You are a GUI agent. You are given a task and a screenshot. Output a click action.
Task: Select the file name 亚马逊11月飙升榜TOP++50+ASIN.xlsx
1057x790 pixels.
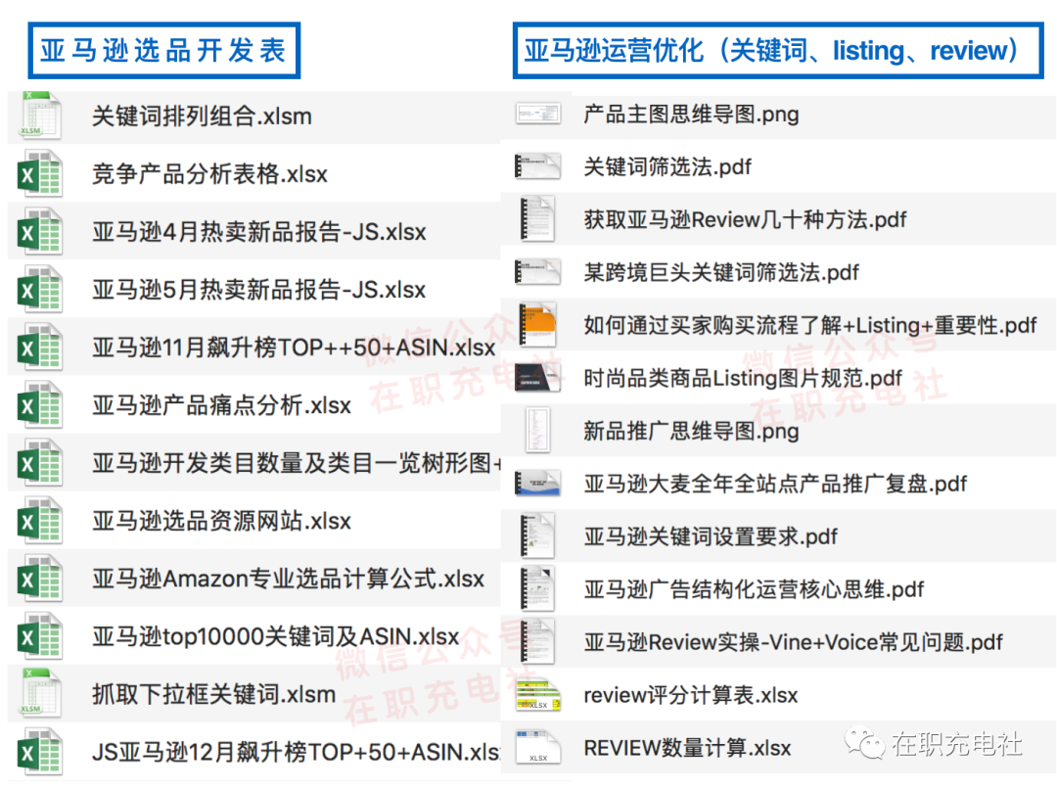(294, 348)
